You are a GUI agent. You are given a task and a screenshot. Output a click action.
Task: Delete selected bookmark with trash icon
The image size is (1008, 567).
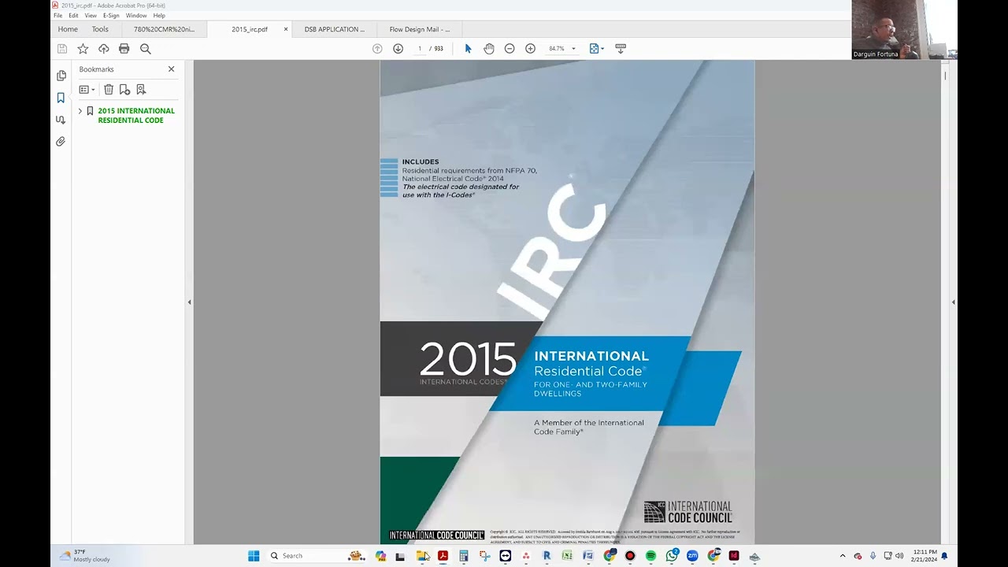[x=109, y=90]
